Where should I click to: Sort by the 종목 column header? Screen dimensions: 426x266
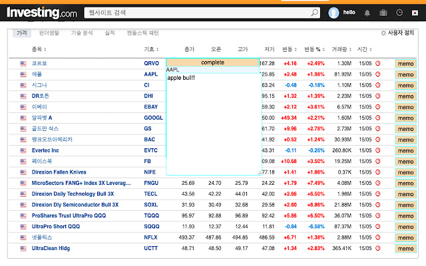[39, 49]
